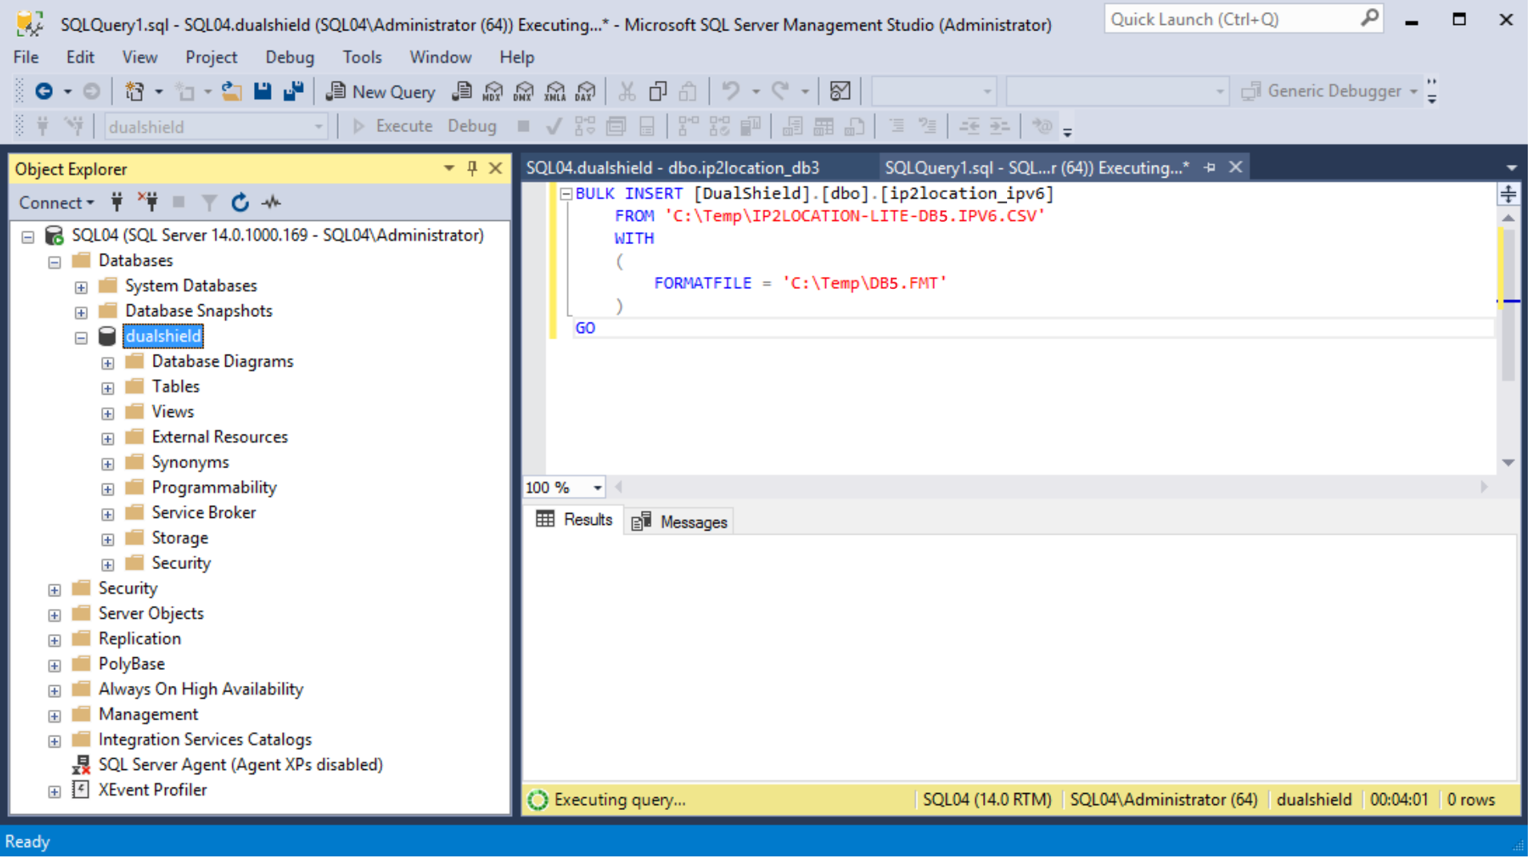Switch to the Messages tab
Image resolution: width=1531 pixels, height=858 pixels.
pyautogui.click(x=680, y=523)
